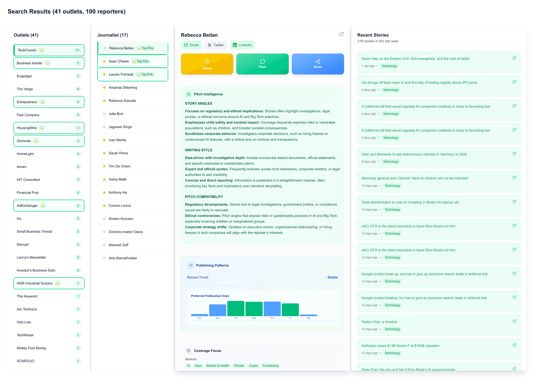
Task: Open Tesla's Dojo timeline story link icon
Action: (x=514, y=321)
